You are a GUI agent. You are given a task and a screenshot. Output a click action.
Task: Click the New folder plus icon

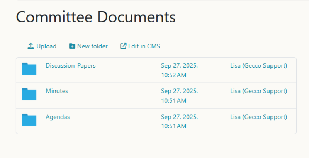[72, 46]
